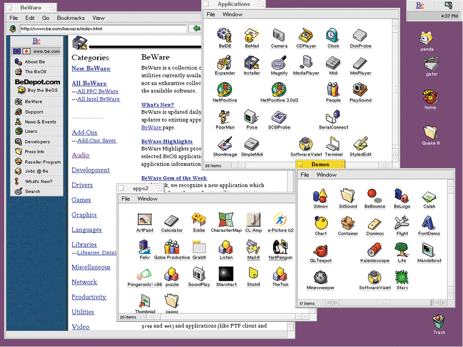Click BeWare Gem of the Week link
The image size is (463, 347).
point(174,178)
